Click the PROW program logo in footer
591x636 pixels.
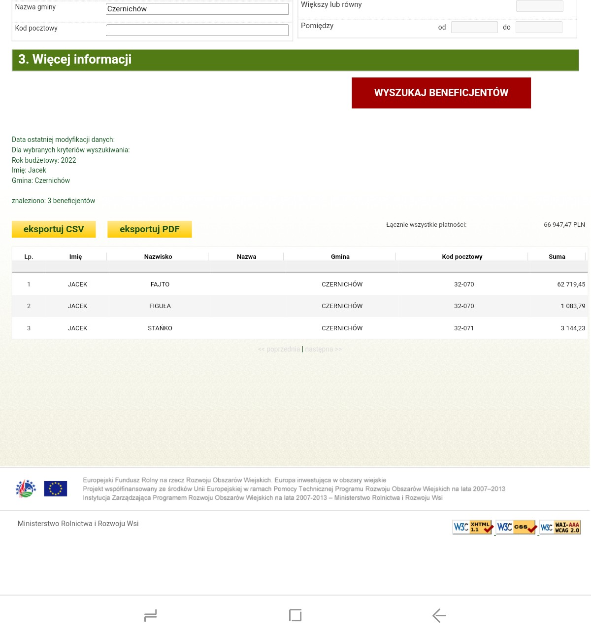[26, 489]
